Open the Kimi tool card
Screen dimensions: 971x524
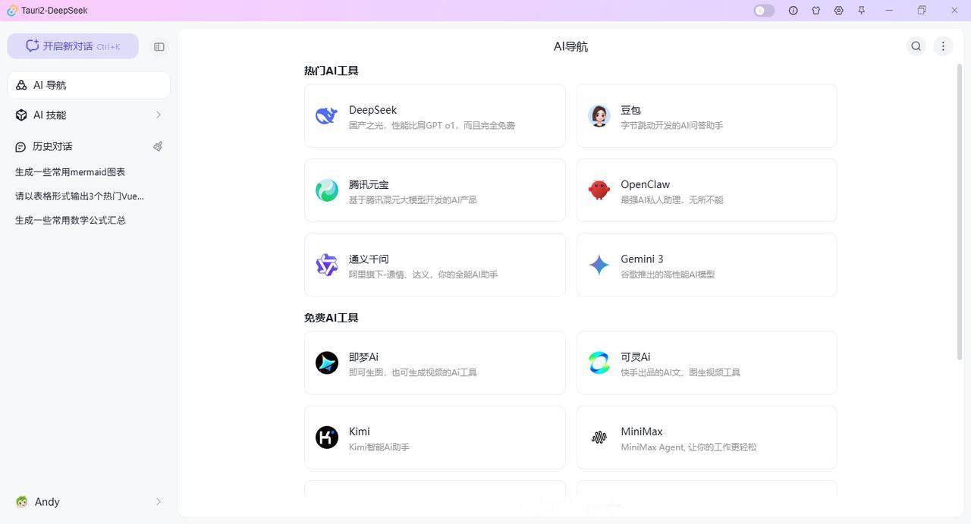(435, 438)
